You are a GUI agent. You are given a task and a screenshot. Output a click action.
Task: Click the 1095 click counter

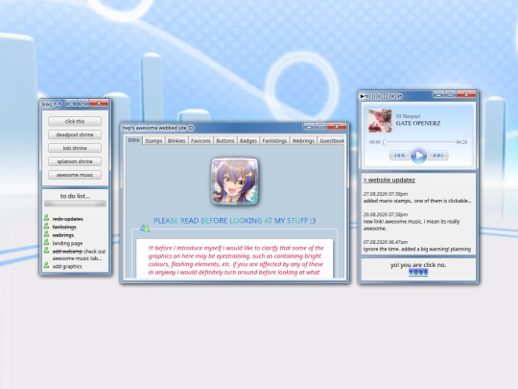tap(418, 272)
